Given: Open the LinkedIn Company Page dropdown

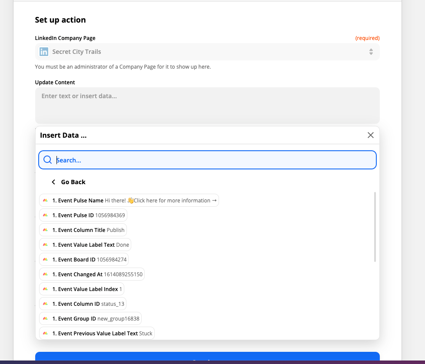Looking at the screenshot, I should (x=207, y=52).
